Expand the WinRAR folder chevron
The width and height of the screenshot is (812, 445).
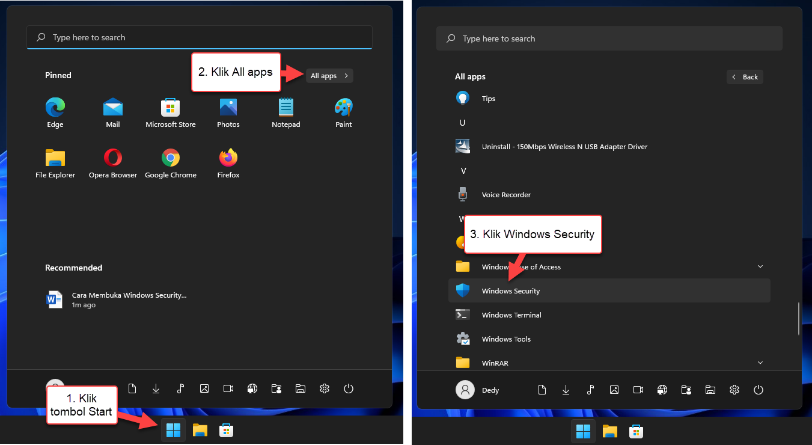(x=760, y=363)
